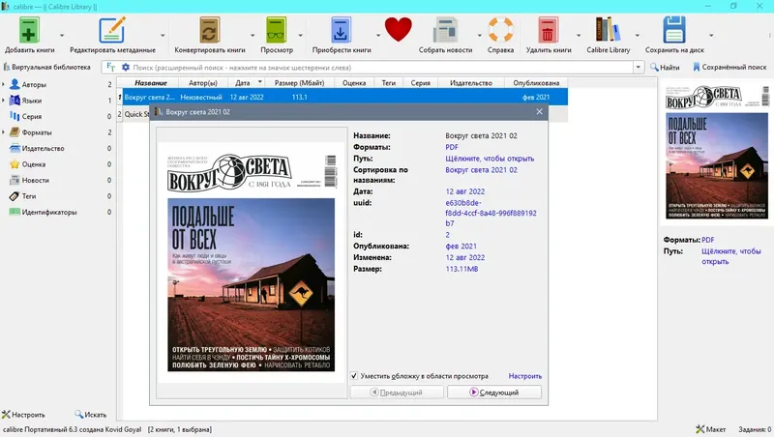
Task: Sort by Размер (Мбайт) column
Action: [300, 83]
